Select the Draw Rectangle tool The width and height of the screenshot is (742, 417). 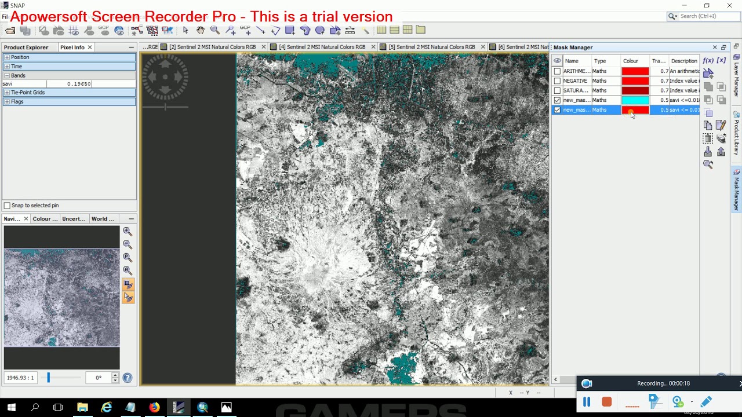290,30
